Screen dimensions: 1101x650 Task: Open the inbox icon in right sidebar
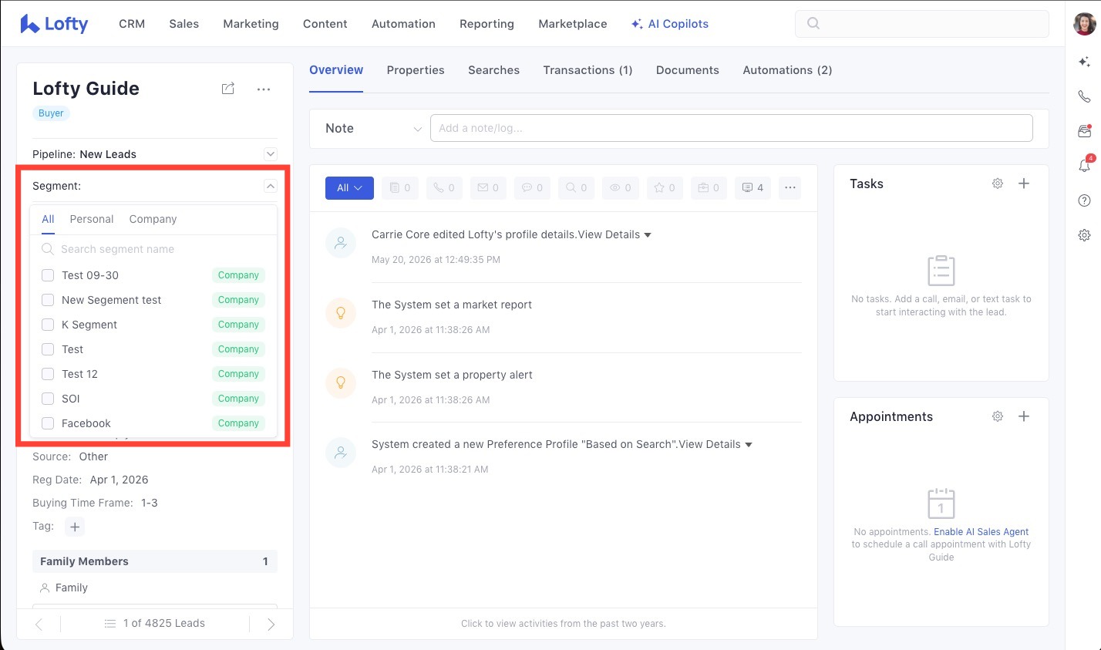click(x=1084, y=131)
